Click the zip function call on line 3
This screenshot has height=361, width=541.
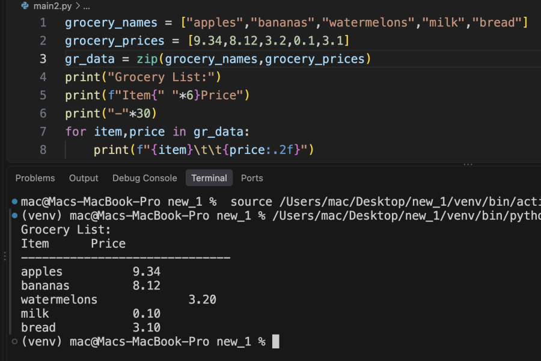[147, 59]
